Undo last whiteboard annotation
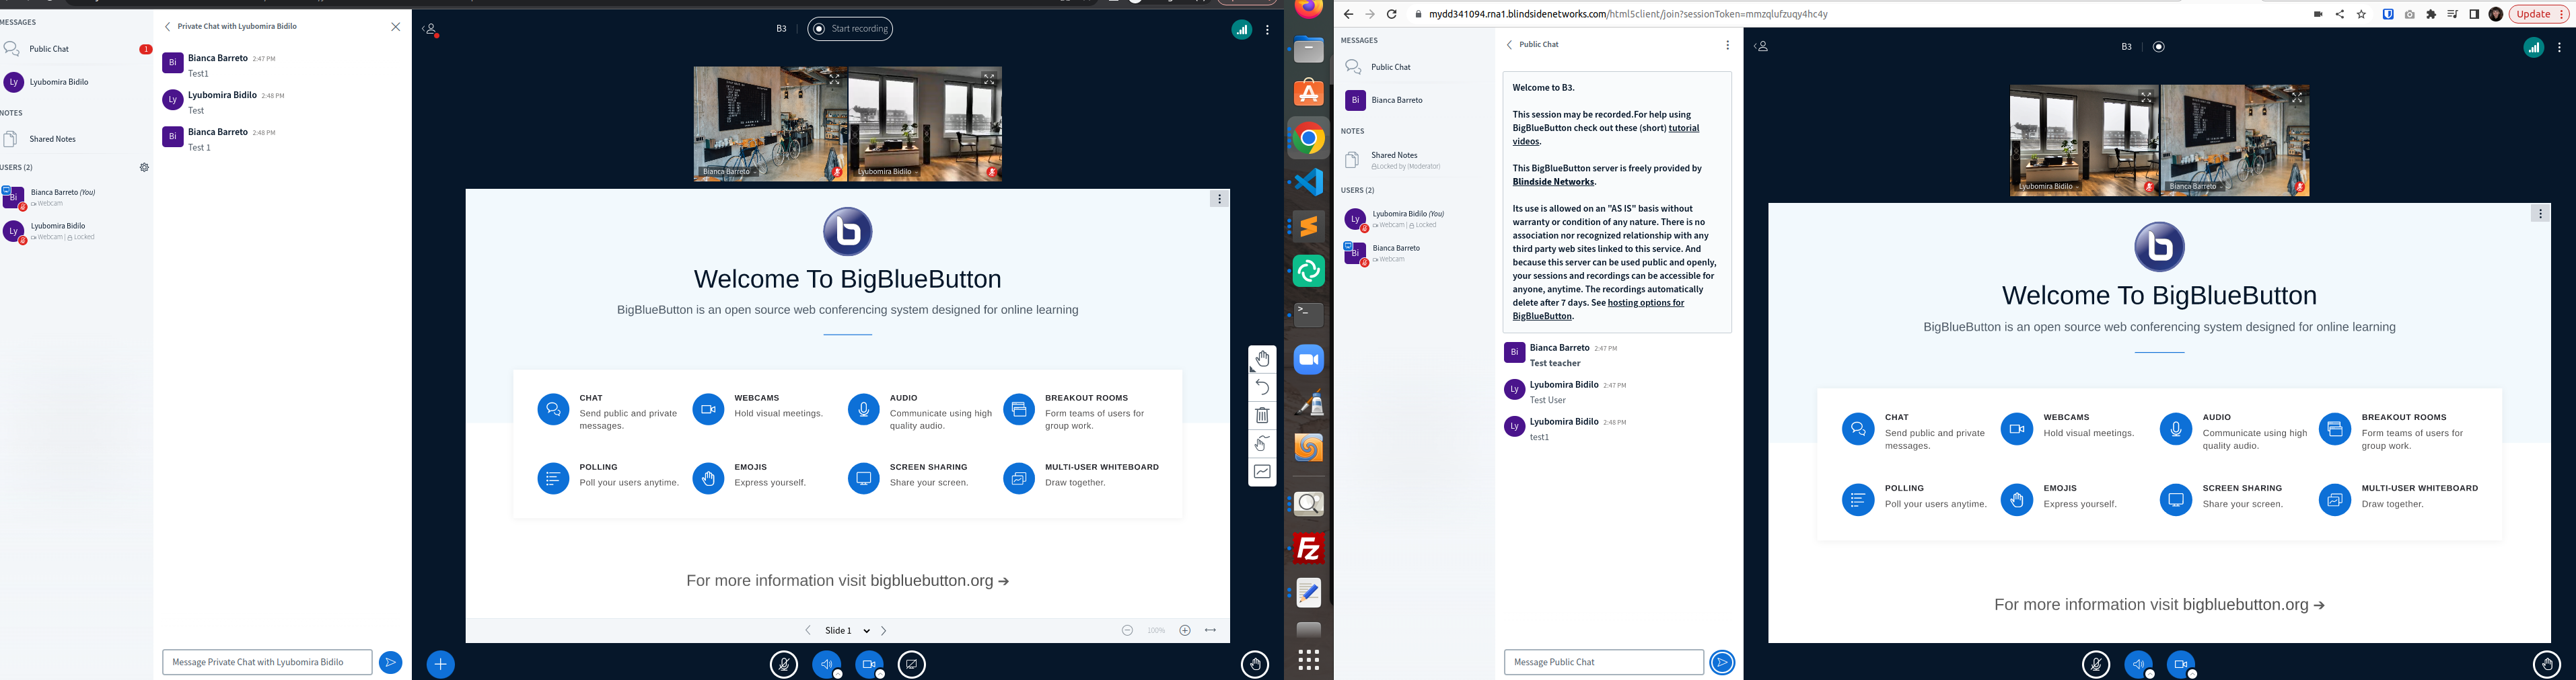The image size is (2576, 680). 1262,388
